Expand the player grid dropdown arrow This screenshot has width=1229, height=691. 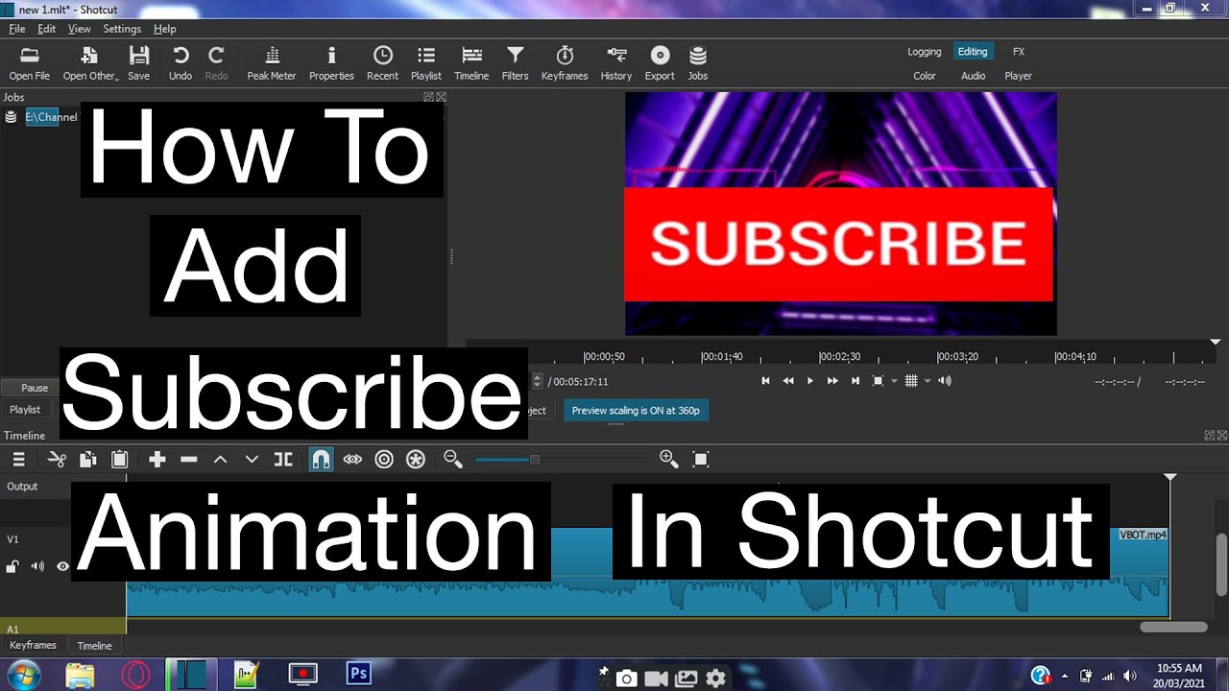point(928,381)
